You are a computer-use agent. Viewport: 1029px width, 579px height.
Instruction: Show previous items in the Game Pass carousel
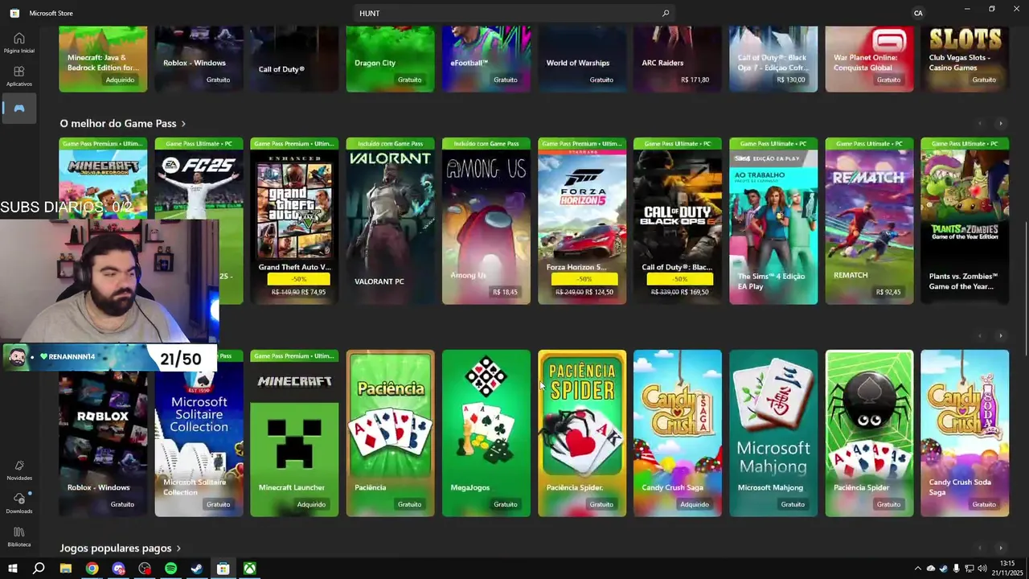[x=979, y=123]
